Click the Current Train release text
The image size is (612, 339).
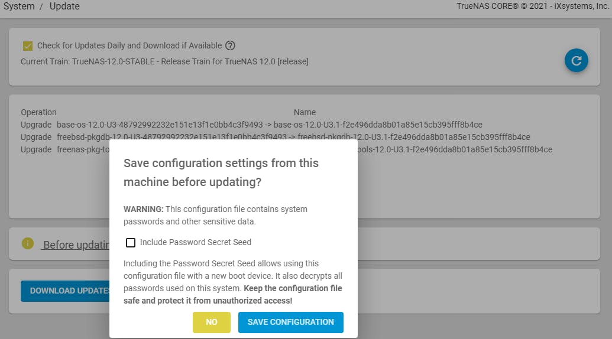tap(164, 61)
